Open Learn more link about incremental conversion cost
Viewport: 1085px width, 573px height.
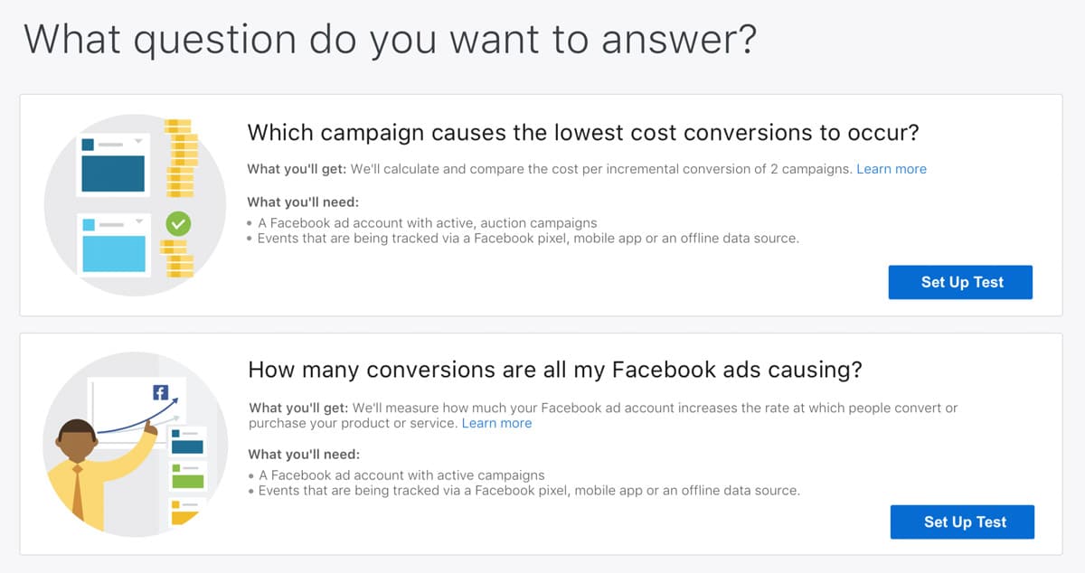pyautogui.click(x=891, y=169)
